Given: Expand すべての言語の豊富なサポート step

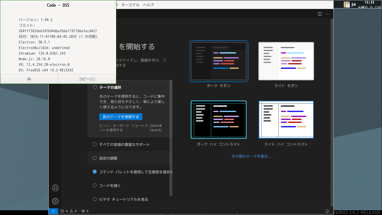Looking at the screenshot, I should point(124,144).
